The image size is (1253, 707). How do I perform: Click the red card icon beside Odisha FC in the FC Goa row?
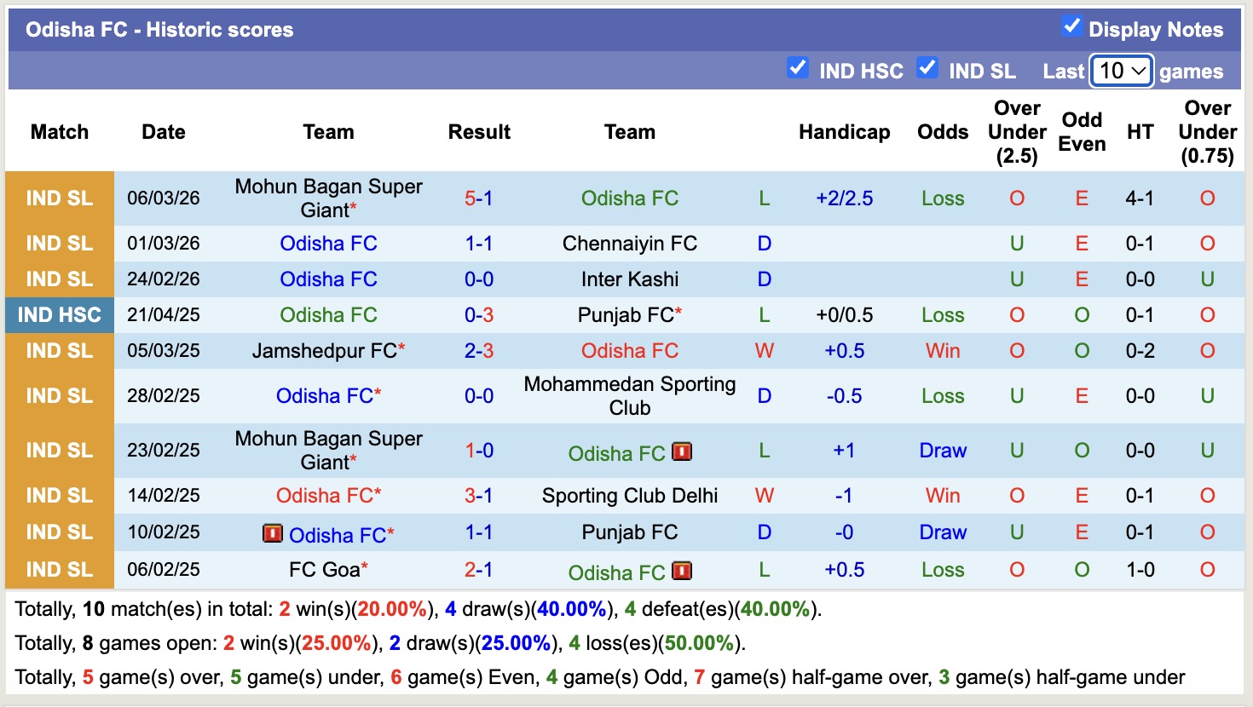[682, 572]
